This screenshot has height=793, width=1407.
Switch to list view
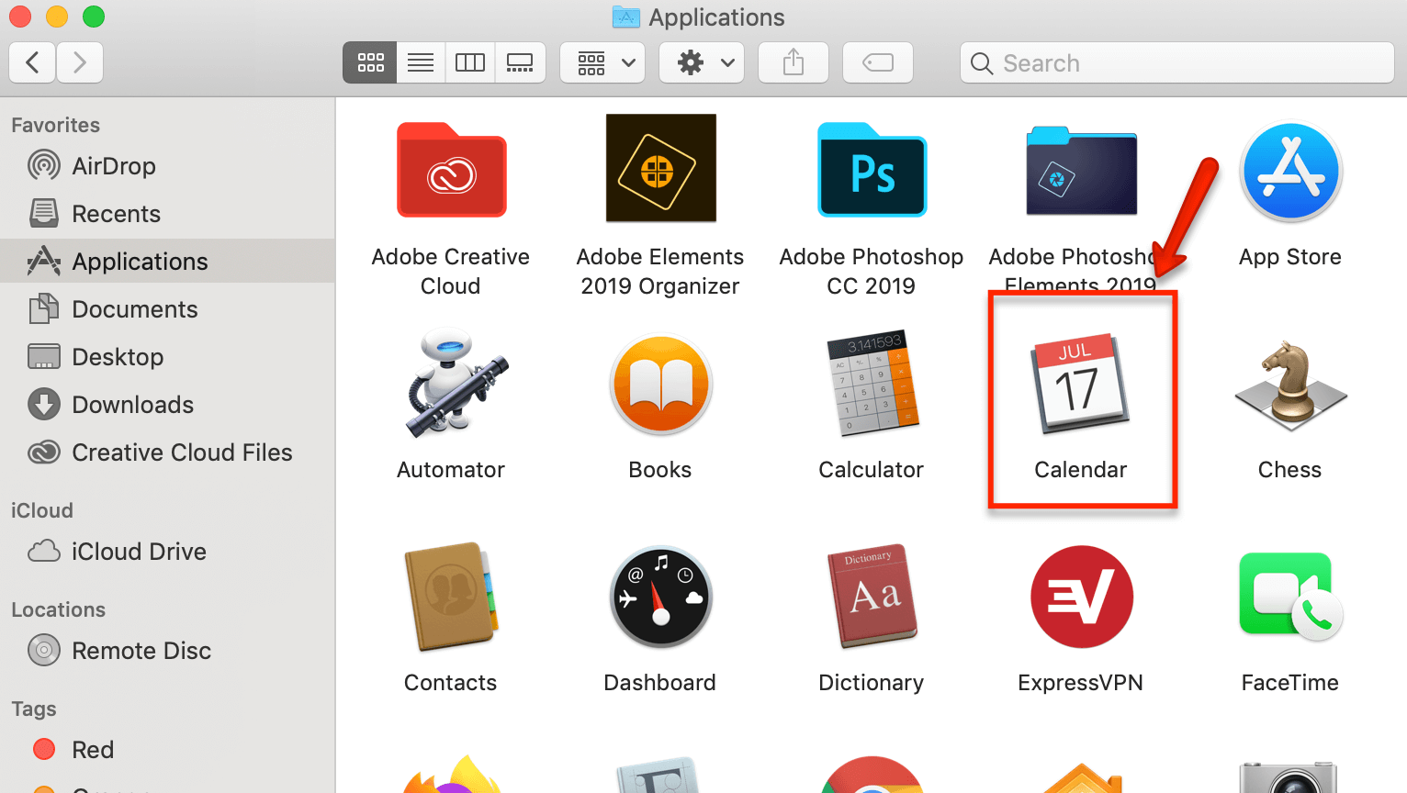pos(421,62)
